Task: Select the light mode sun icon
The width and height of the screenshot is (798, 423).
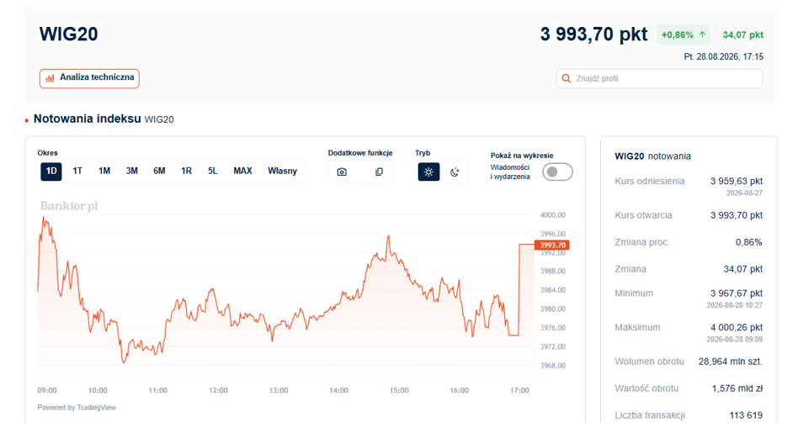Action: [428, 172]
